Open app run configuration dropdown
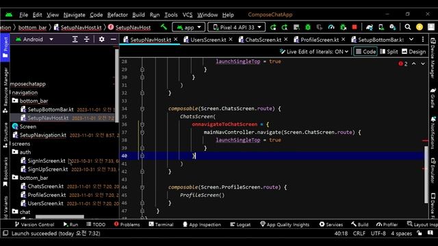Screen dimensions: 438x246 point(189,27)
